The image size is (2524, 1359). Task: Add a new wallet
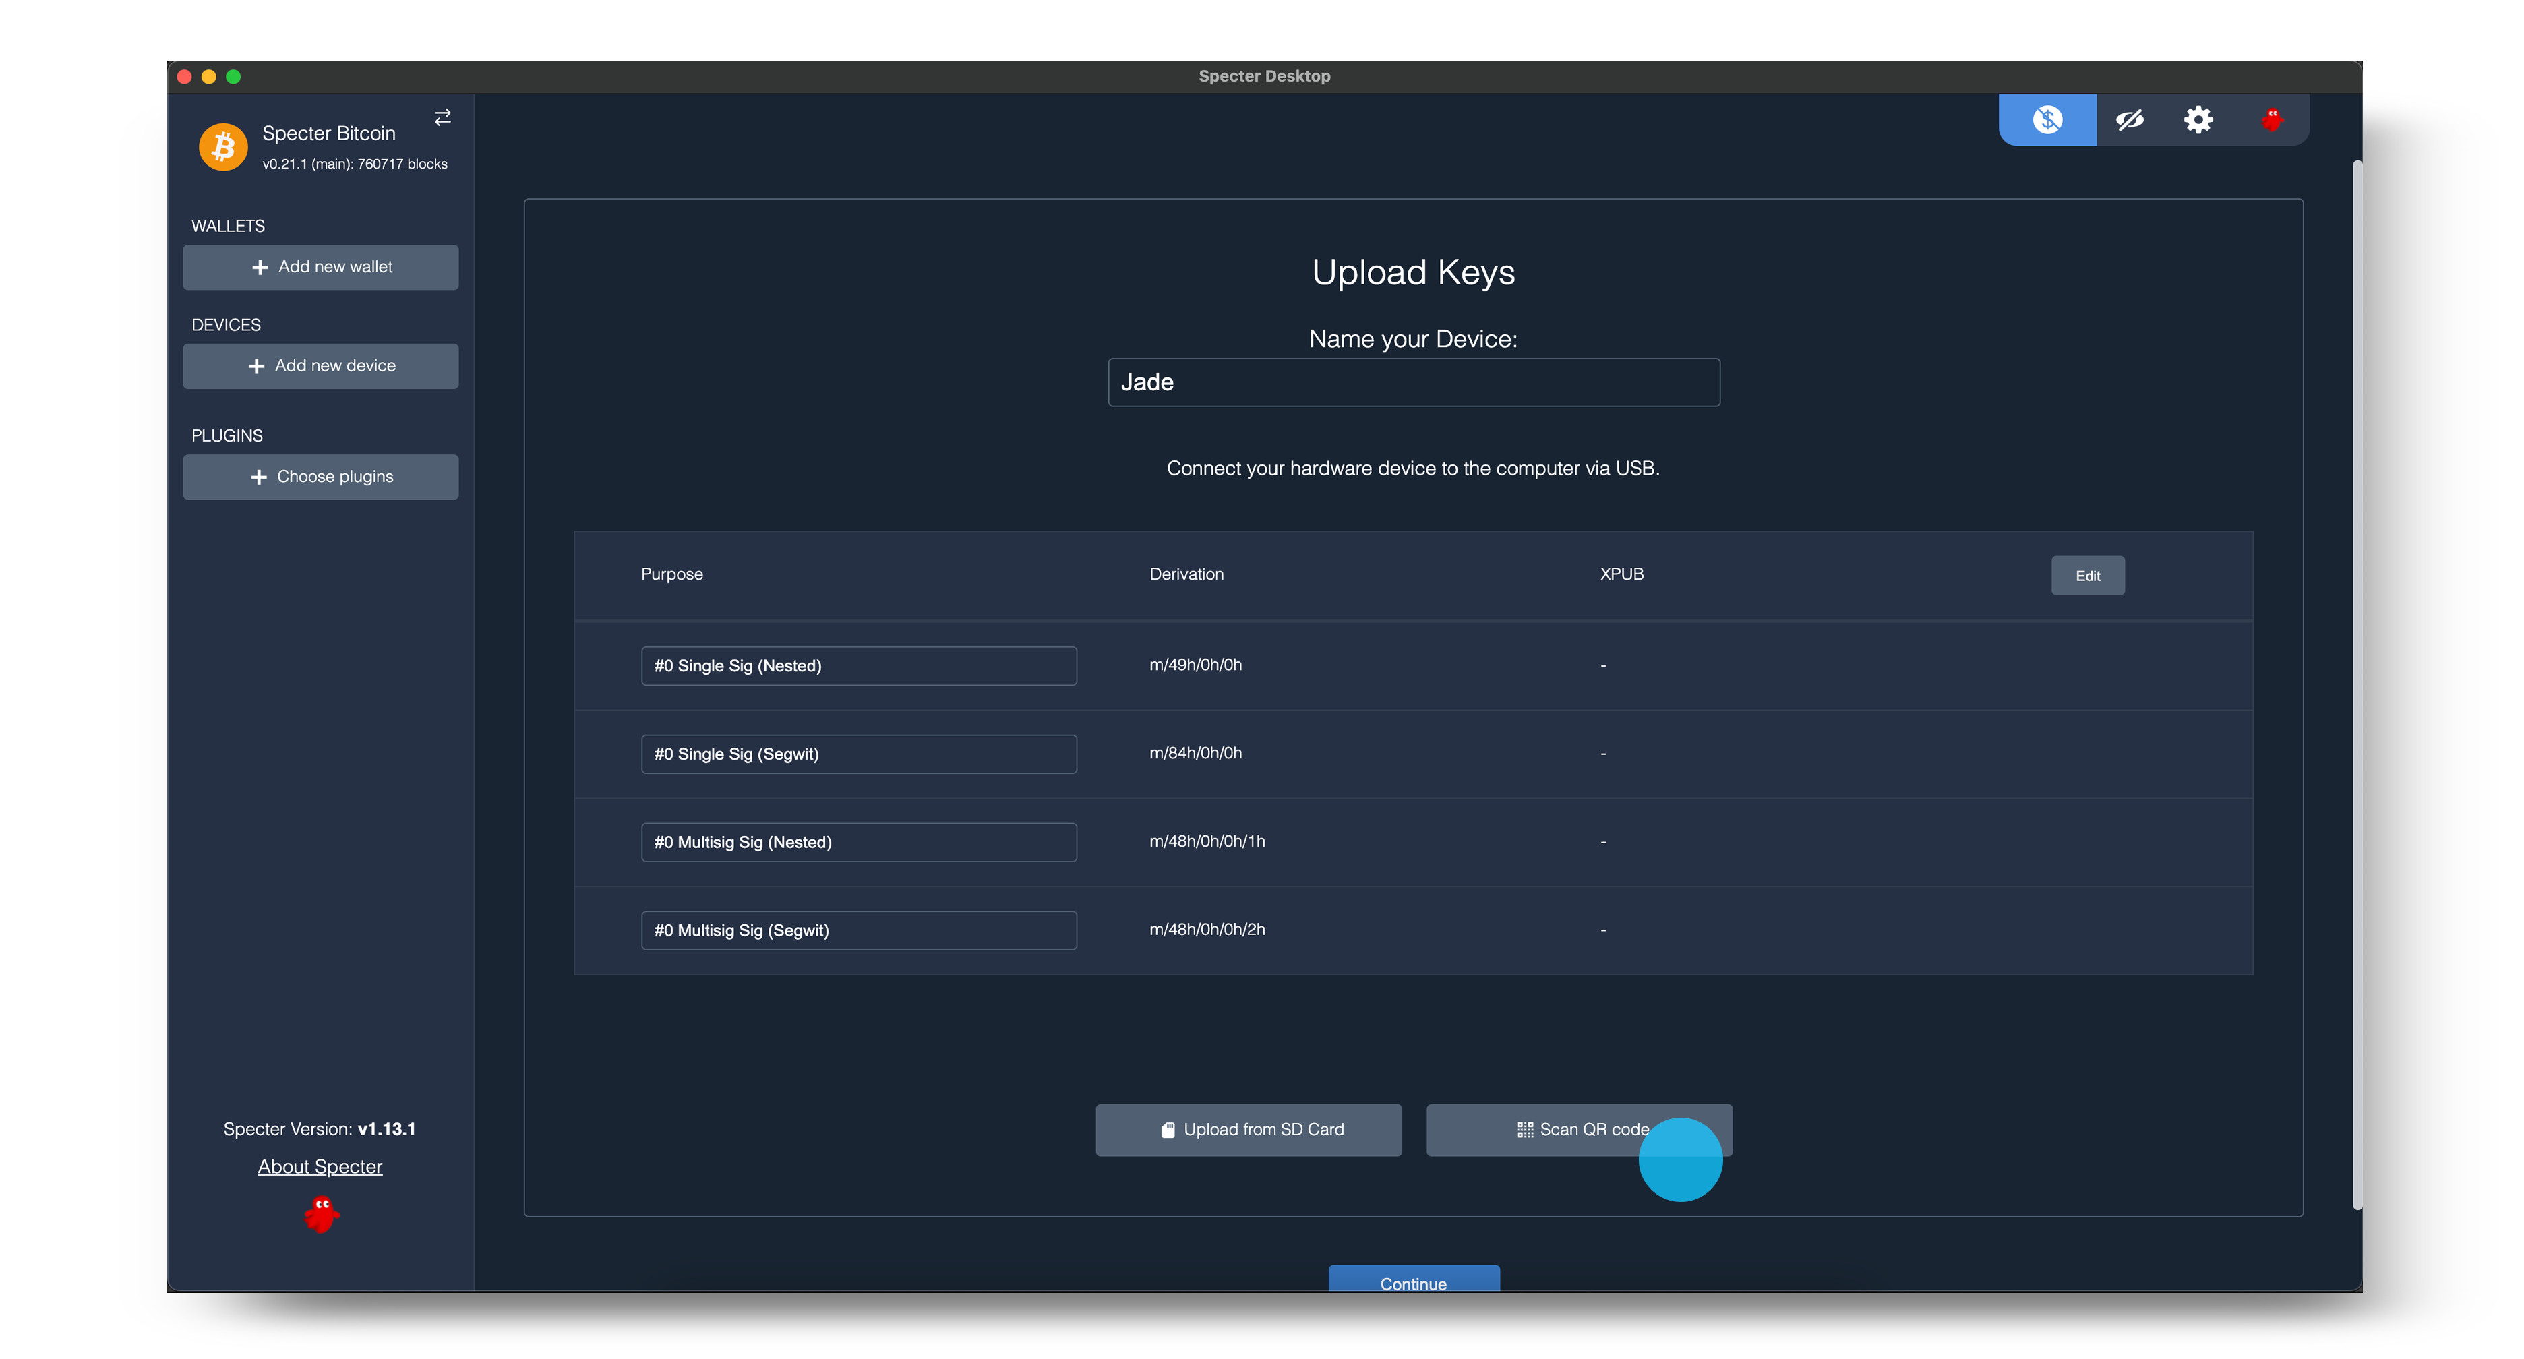click(320, 266)
